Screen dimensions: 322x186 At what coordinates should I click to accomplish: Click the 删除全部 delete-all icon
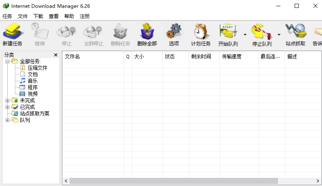tap(147, 31)
